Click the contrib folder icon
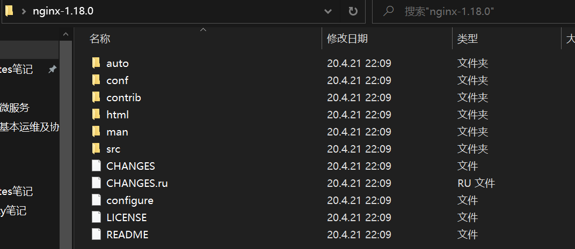The width and height of the screenshot is (575, 249). coord(96,97)
